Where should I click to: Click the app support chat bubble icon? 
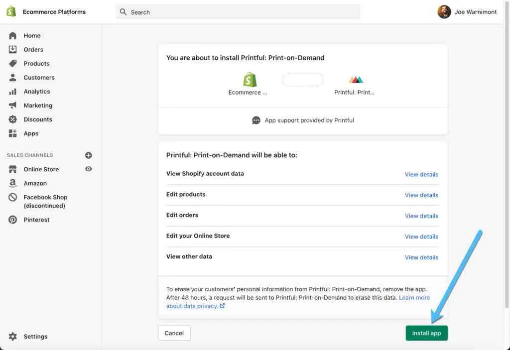256,120
